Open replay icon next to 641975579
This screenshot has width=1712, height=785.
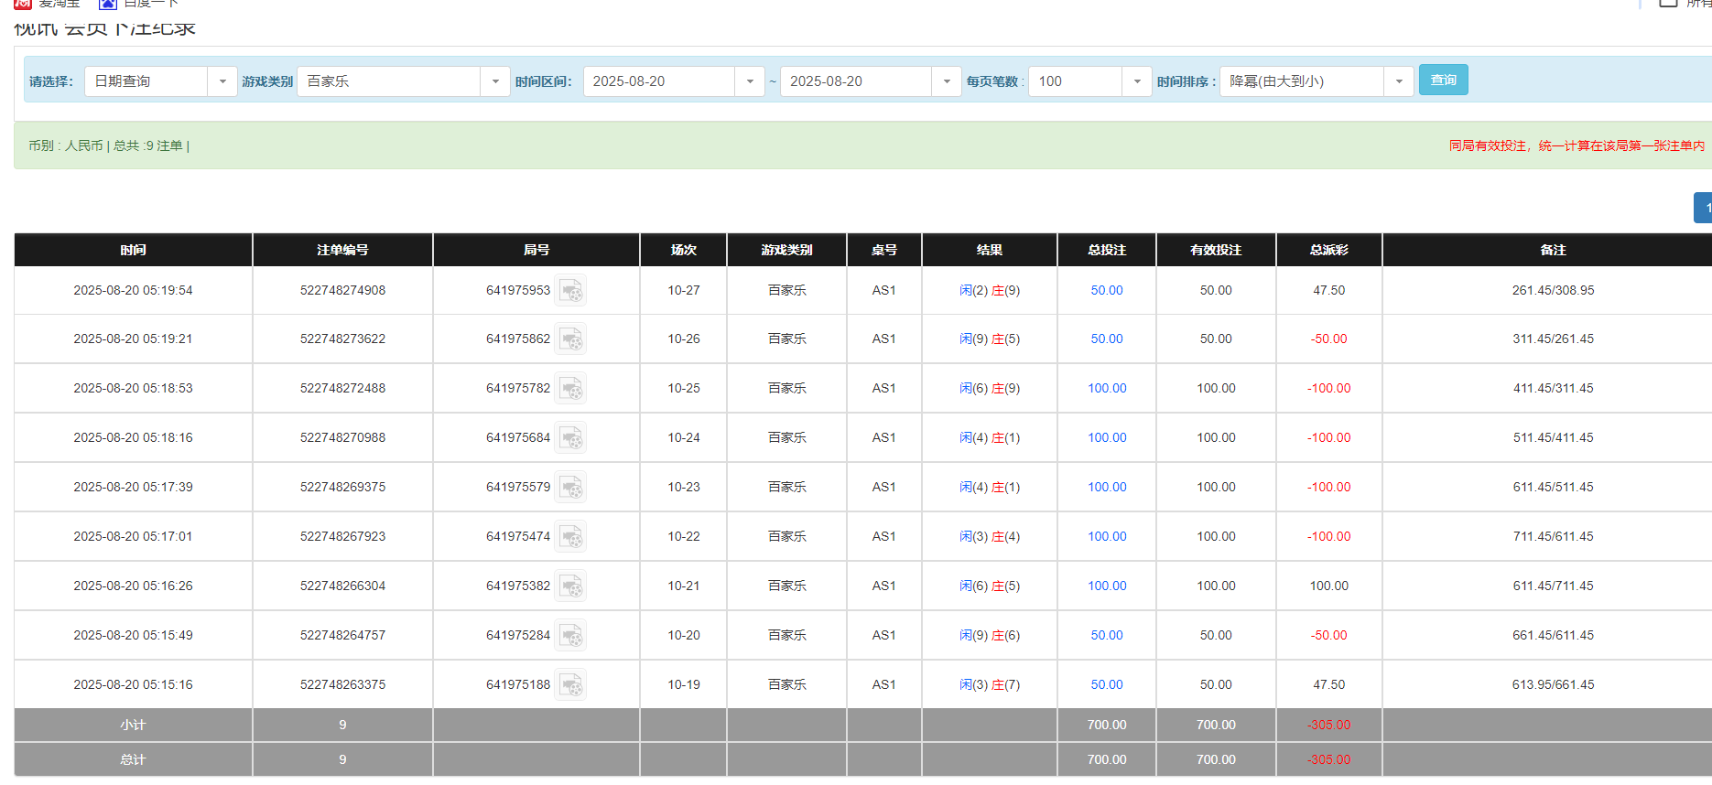pyautogui.click(x=570, y=488)
